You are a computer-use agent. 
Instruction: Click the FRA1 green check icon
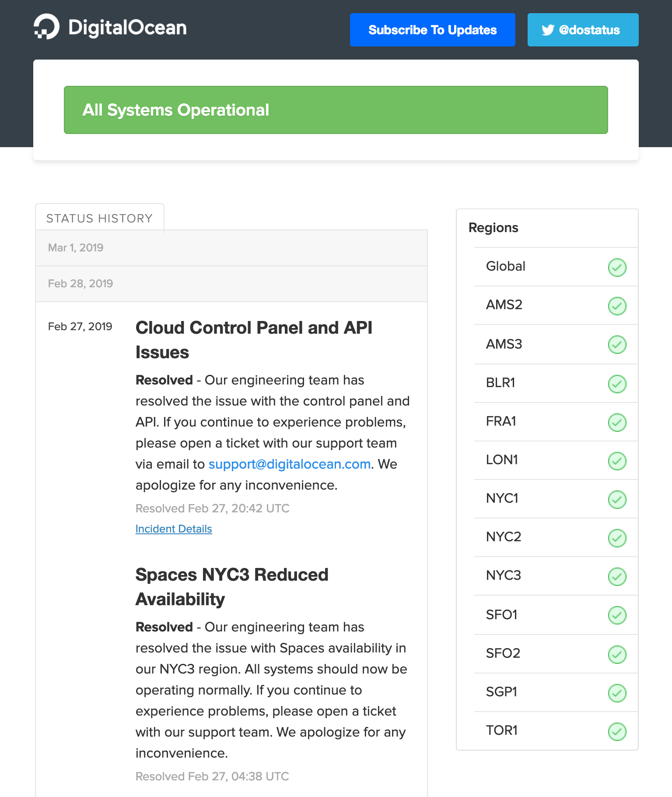click(x=617, y=422)
